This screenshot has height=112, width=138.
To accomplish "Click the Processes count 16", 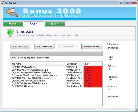I will pyautogui.click(x=110, y=79).
